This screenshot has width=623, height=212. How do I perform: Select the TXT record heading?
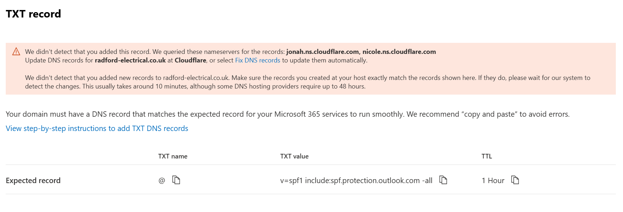pyautogui.click(x=33, y=14)
